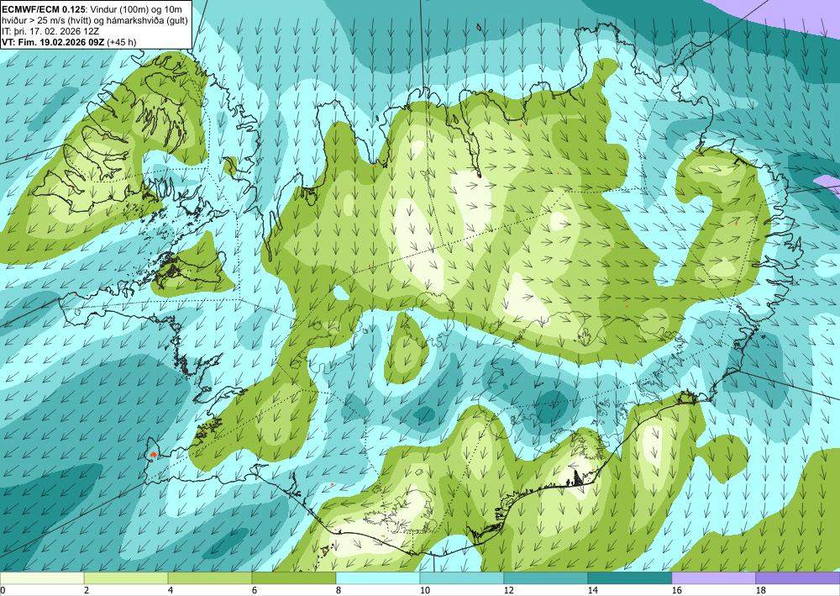Image resolution: width=840 pixels, height=596 pixels.
Task: Click the turquoise 10–12 m/s legend swatch
Action: click(462, 578)
